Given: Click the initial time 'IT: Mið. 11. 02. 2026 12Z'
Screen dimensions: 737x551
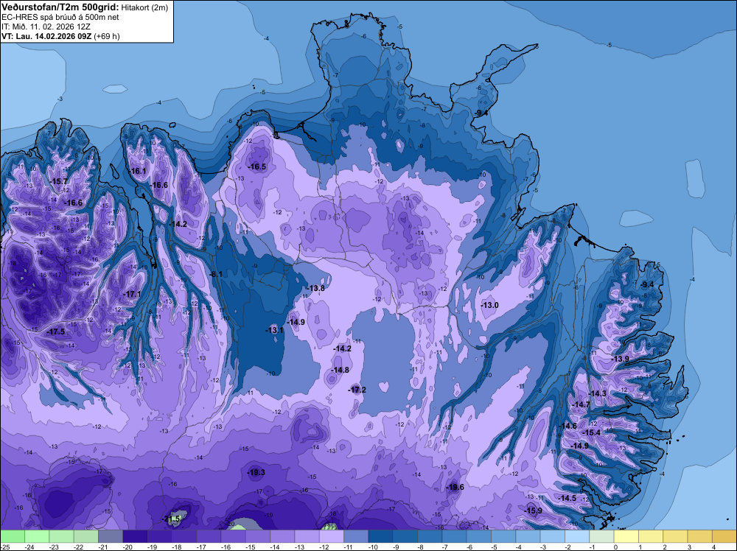Looking at the screenshot, I should pyautogui.click(x=46, y=27).
